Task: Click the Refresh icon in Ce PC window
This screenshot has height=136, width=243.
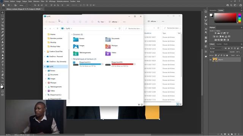Action: click(120, 29)
